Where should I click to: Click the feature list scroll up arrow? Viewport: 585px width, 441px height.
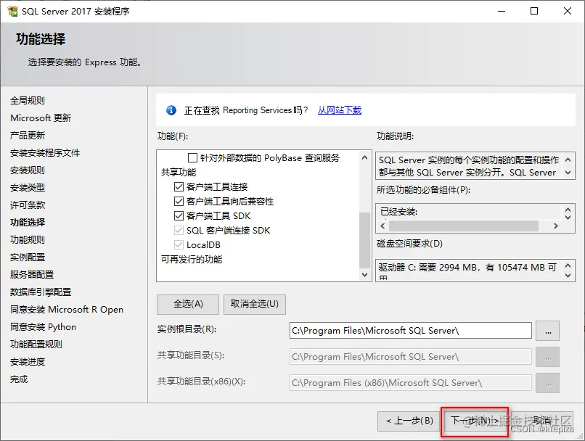point(364,157)
